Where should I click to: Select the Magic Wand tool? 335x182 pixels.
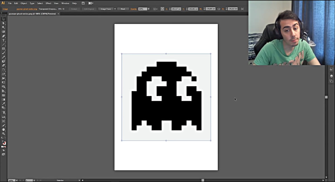pos(4,27)
